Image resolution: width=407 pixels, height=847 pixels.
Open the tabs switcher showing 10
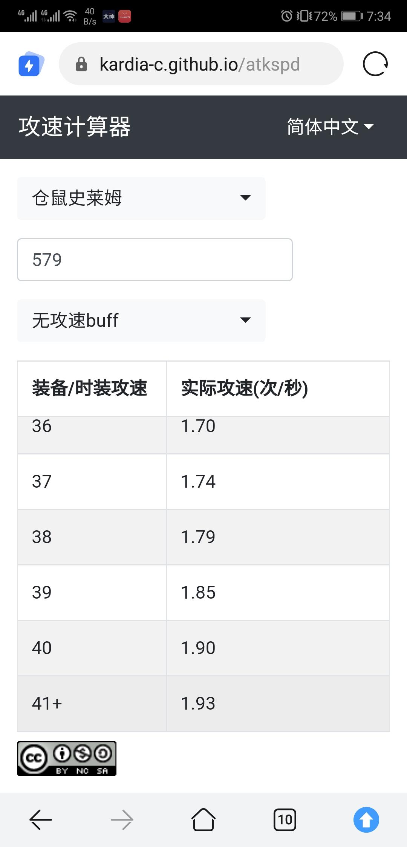pos(285,819)
